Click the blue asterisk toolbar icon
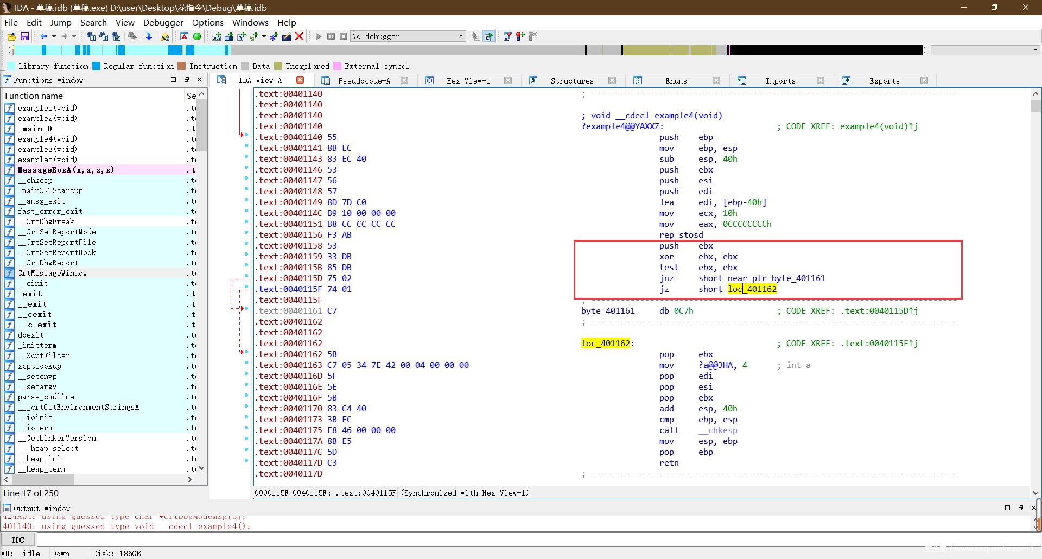This screenshot has height=559, width=1042. point(274,36)
